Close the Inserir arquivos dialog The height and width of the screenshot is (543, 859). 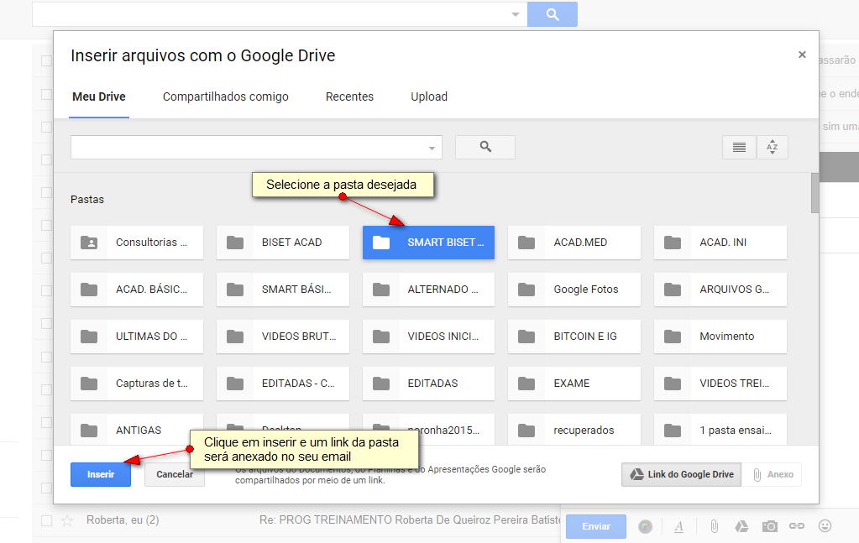802,55
